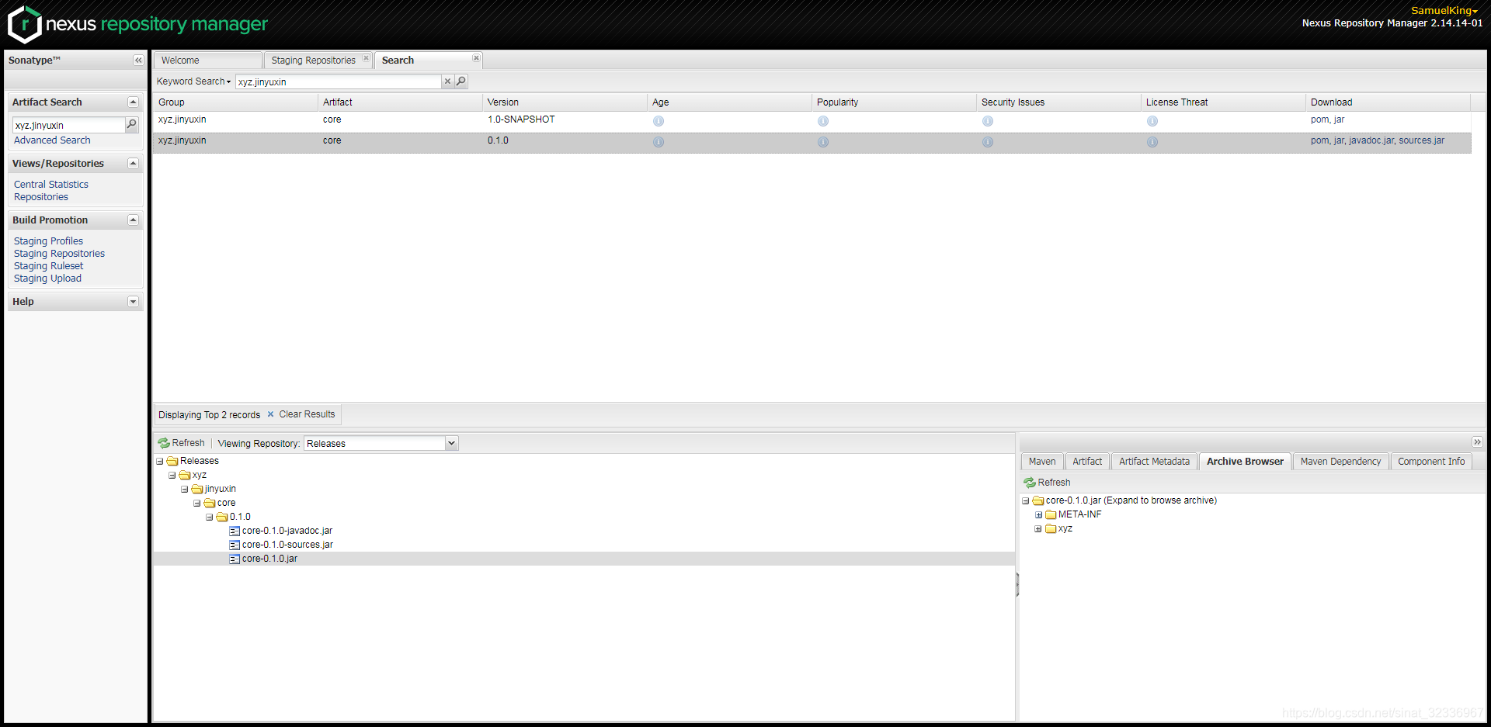Collapse core-0.1.0.jar archive root node
This screenshot has width=1491, height=727.
(1026, 500)
